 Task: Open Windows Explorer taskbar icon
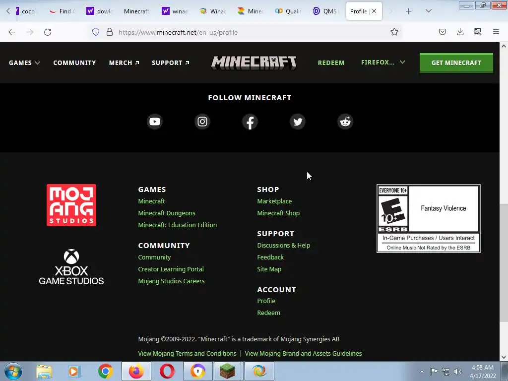click(x=44, y=371)
